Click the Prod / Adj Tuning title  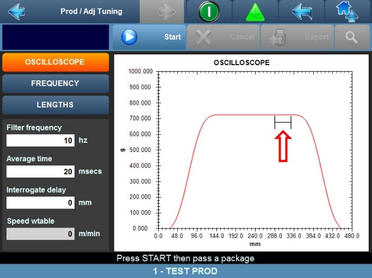[91, 11]
